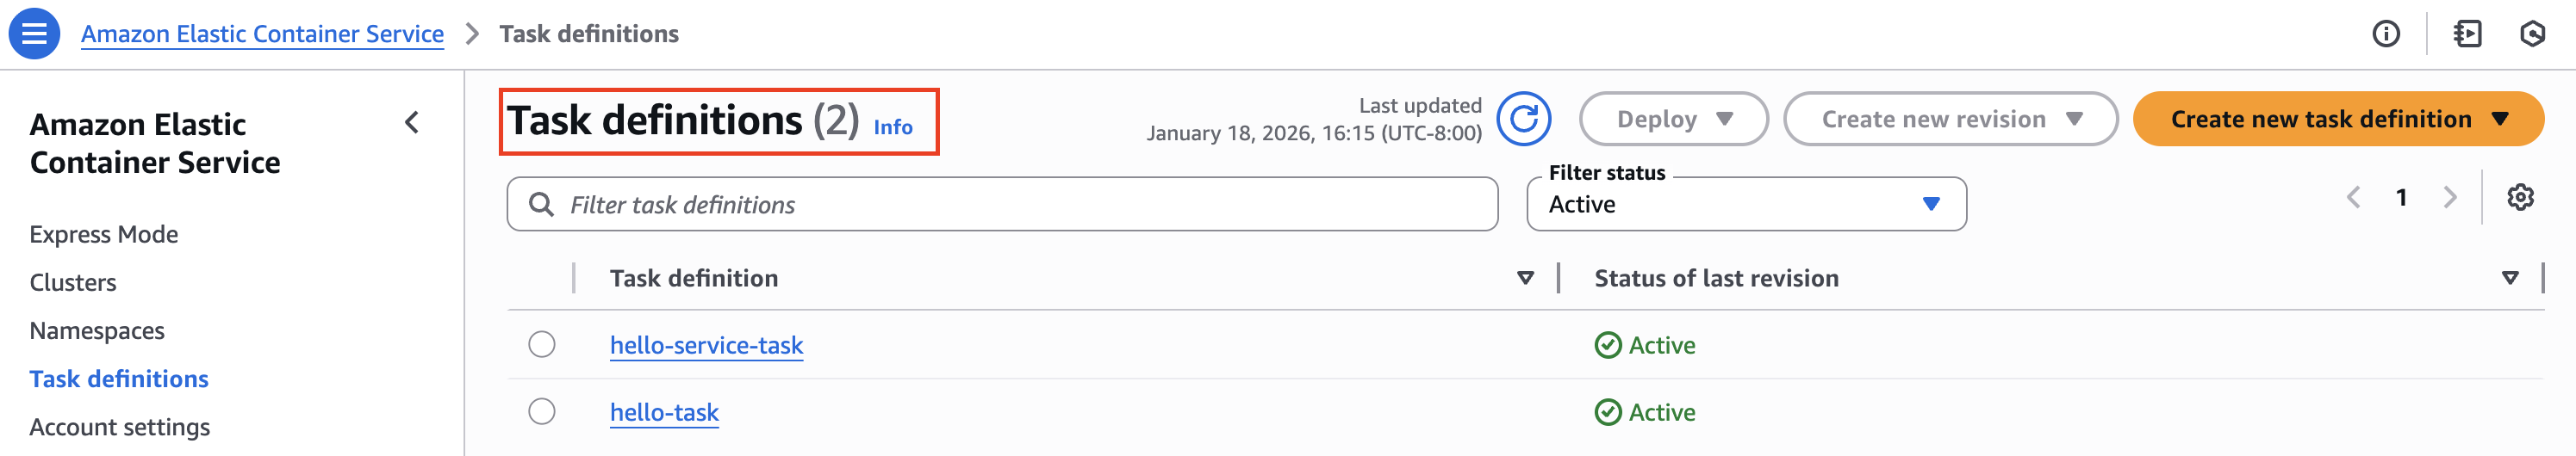The width and height of the screenshot is (2576, 456).
Task: Open Create new task definition menu
Action: pos(2337,120)
